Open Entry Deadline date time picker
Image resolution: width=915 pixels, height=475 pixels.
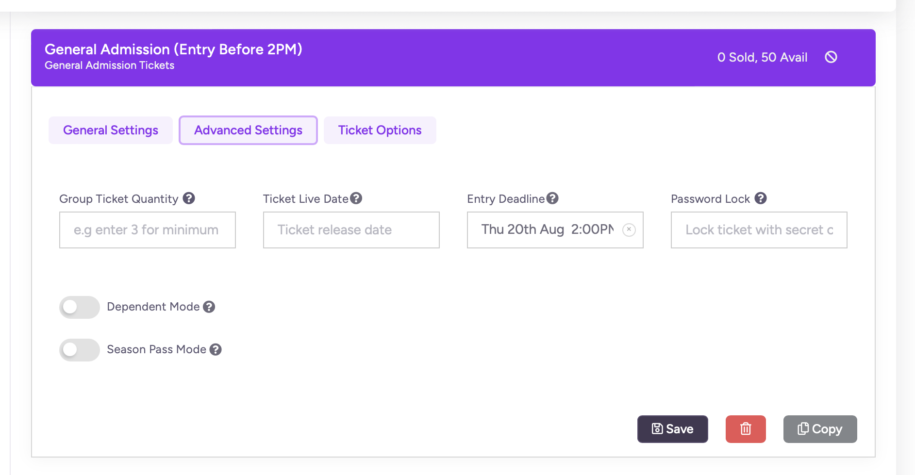click(546, 230)
